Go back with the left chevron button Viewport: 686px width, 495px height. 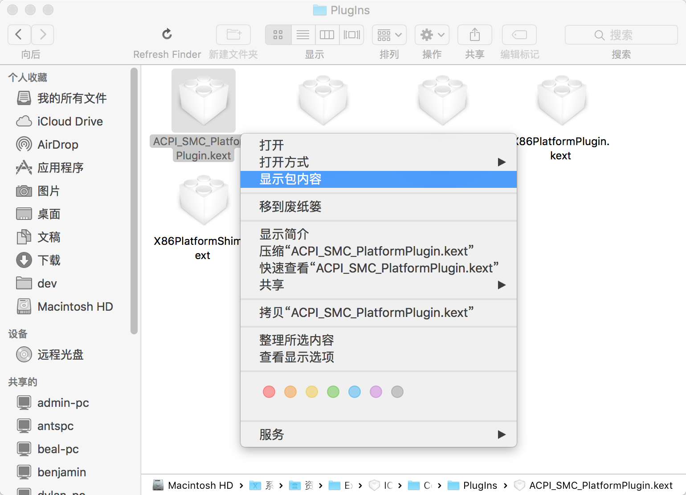click(19, 35)
